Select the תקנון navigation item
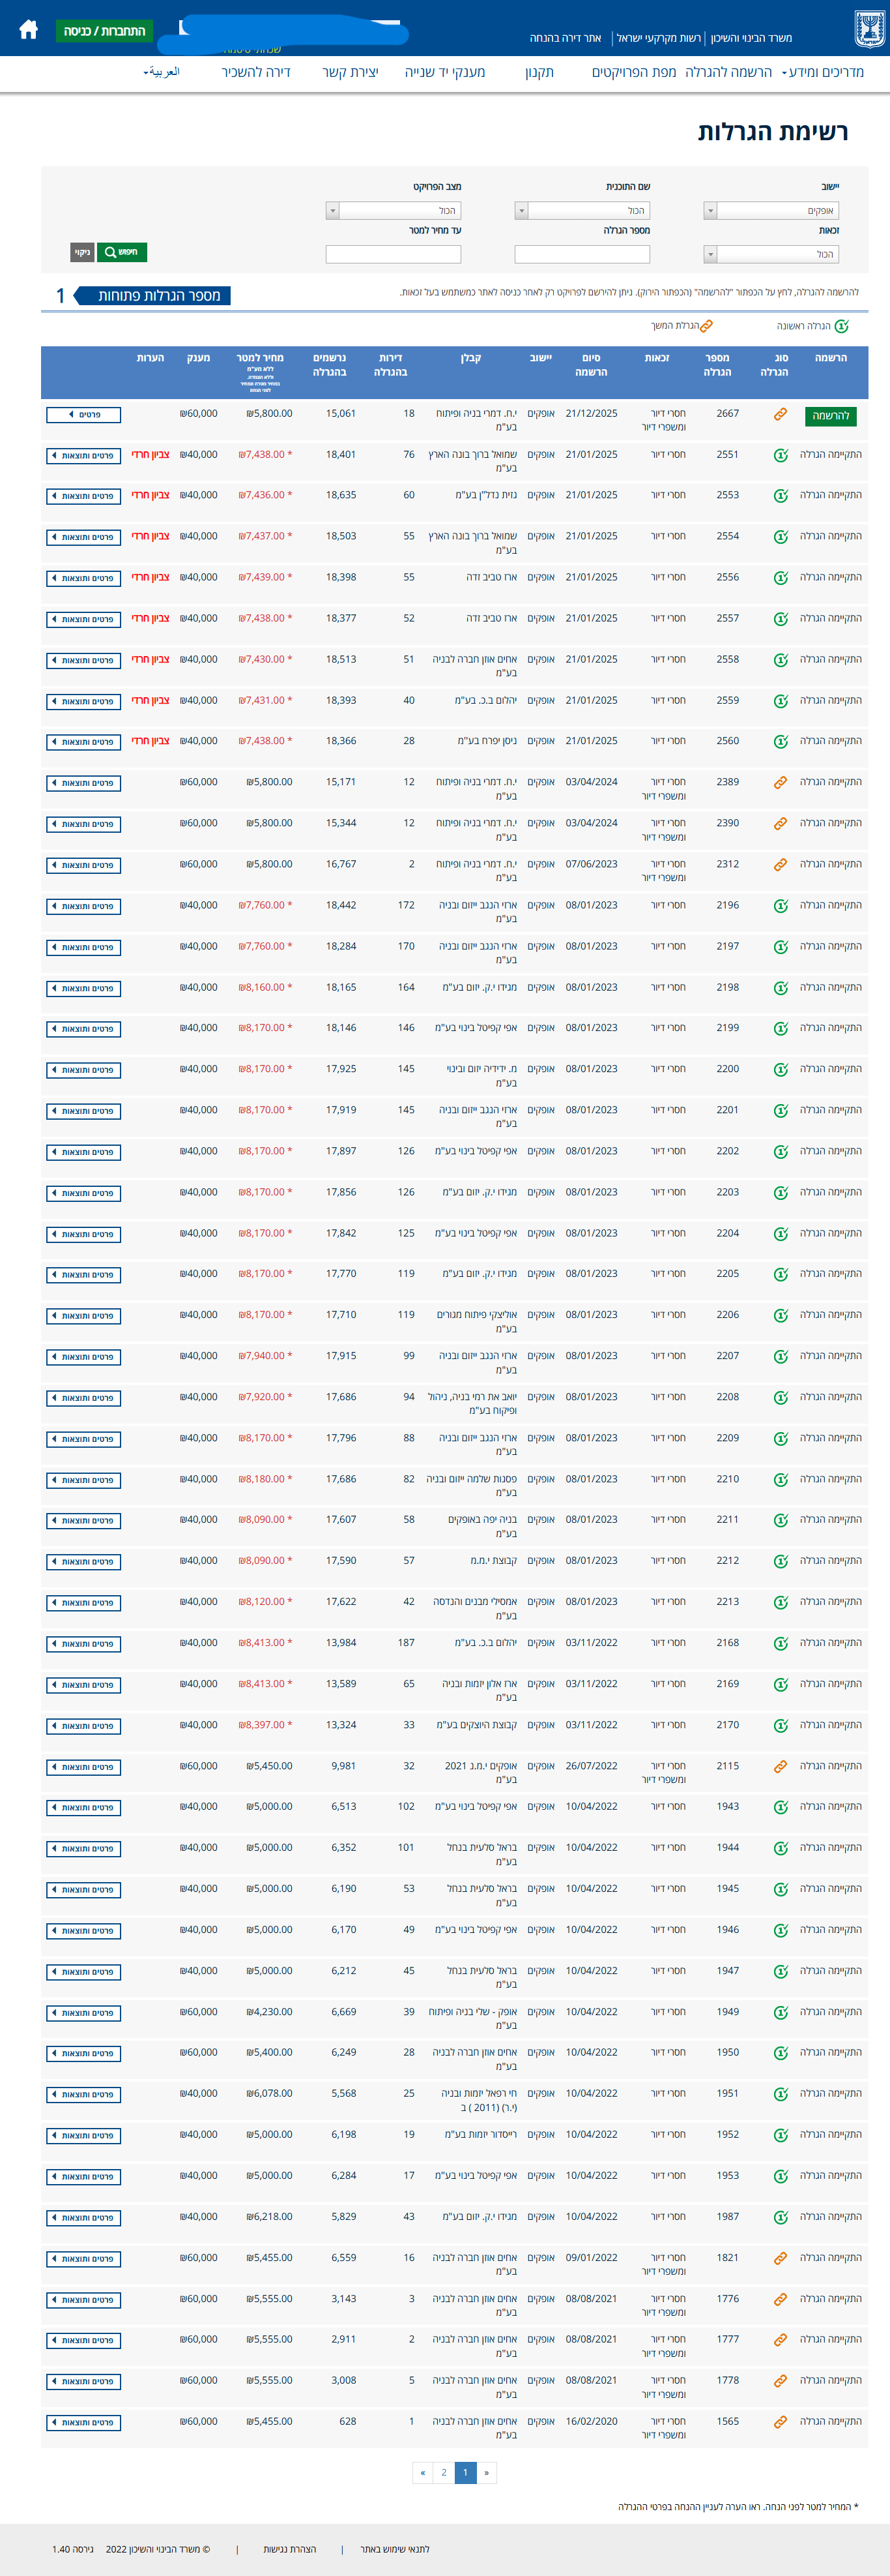 [539, 72]
